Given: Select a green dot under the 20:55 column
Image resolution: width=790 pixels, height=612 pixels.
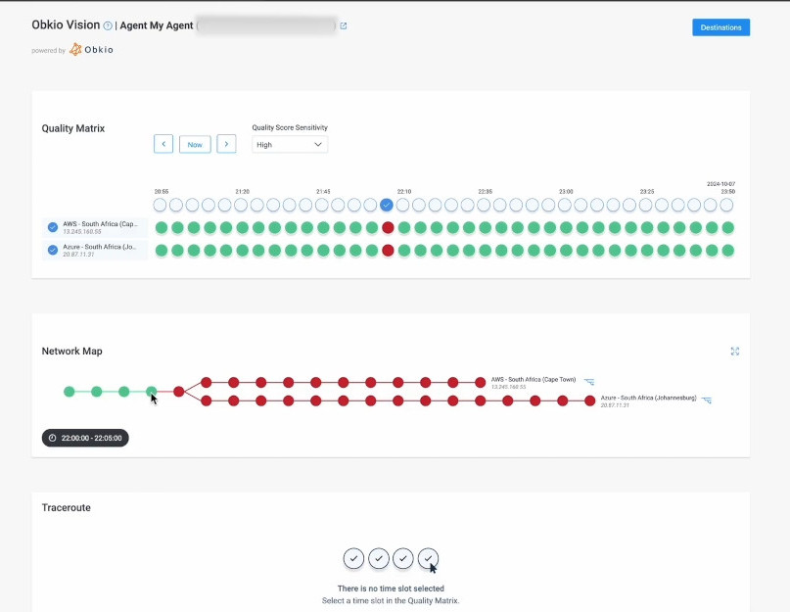Looking at the screenshot, I should coord(161,226).
